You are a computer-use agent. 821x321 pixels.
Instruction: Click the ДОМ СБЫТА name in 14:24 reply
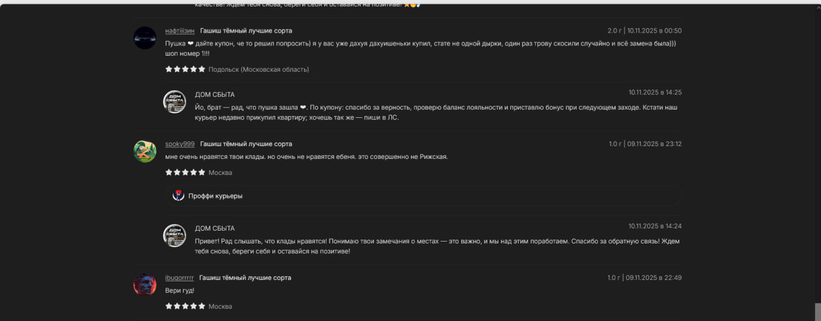pyautogui.click(x=214, y=229)
